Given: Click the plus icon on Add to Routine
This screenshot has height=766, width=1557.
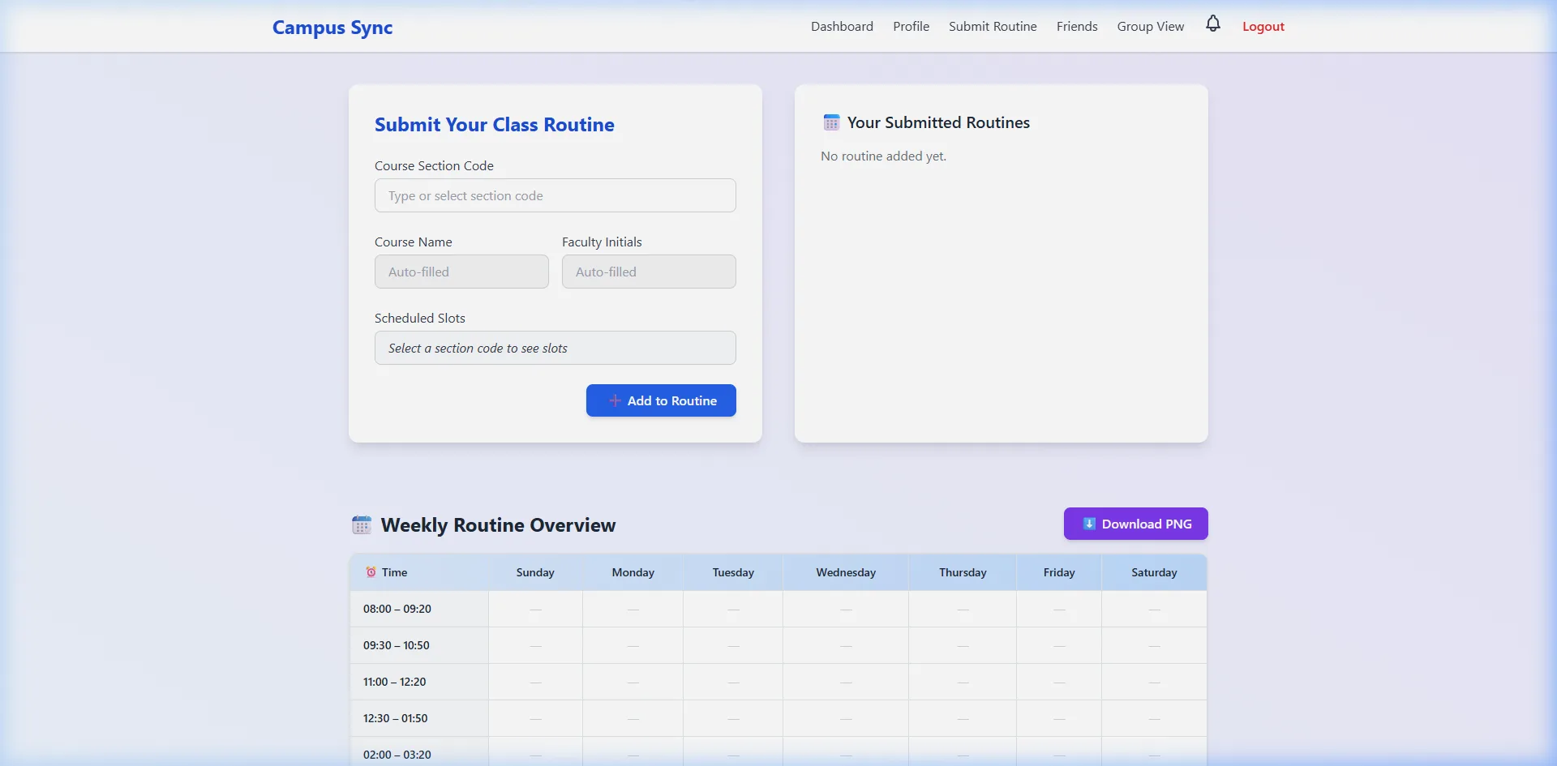Looking at the screenshot, I should 615,400.
